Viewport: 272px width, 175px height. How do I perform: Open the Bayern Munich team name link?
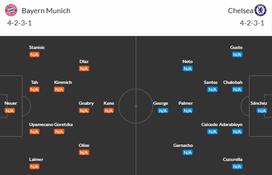46,11
